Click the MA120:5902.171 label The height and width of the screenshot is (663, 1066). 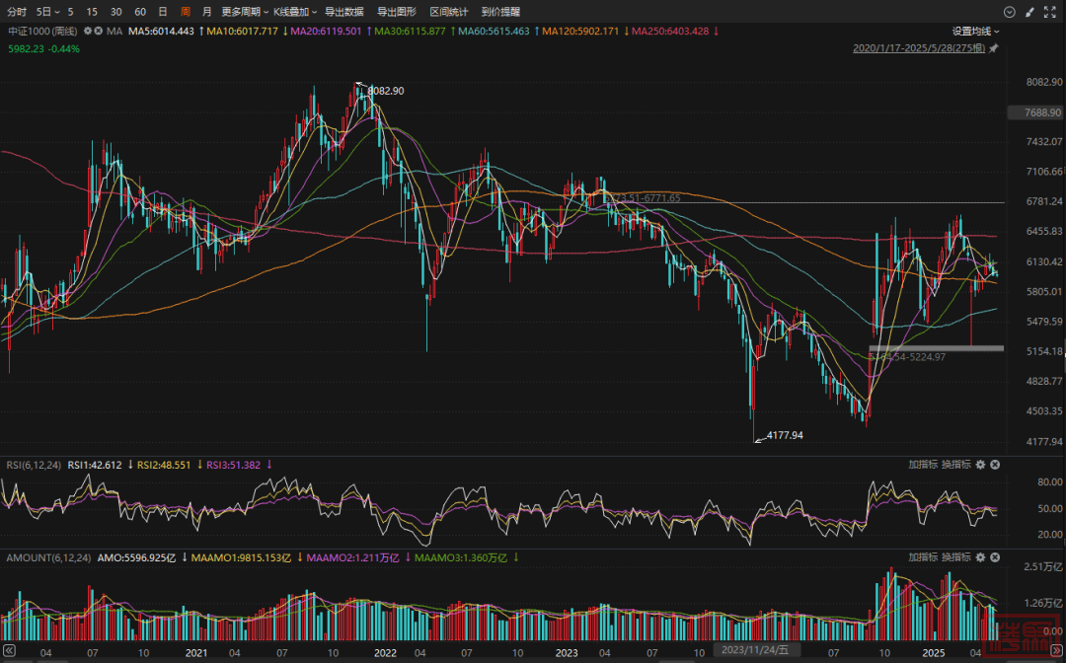(x=580, y=32)
